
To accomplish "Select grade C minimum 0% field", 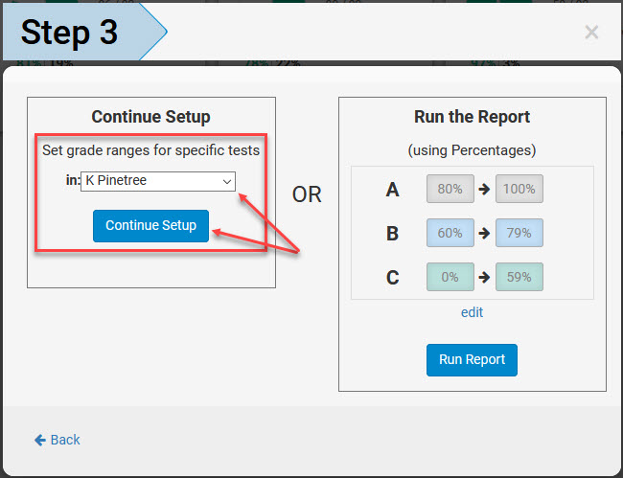I will pos(450,277).
